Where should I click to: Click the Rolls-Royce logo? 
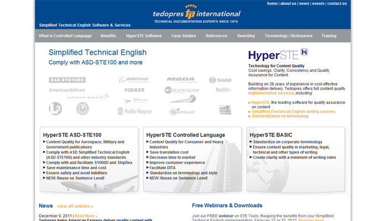[x=135, y=112]
